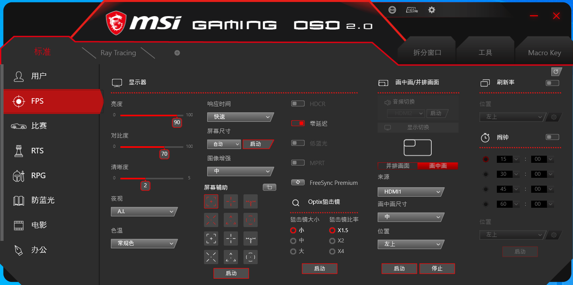The height and width of the screenshot is (285, 573).
Task: Click the 165Hz refresh rate icon
Action: [x=412, y=10]
